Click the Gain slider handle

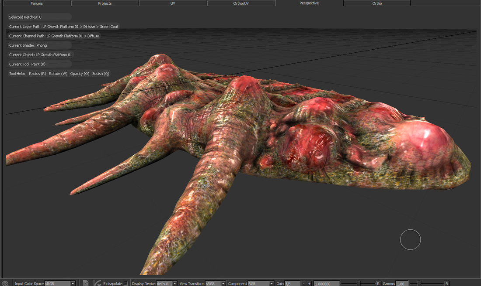(358, 284)
